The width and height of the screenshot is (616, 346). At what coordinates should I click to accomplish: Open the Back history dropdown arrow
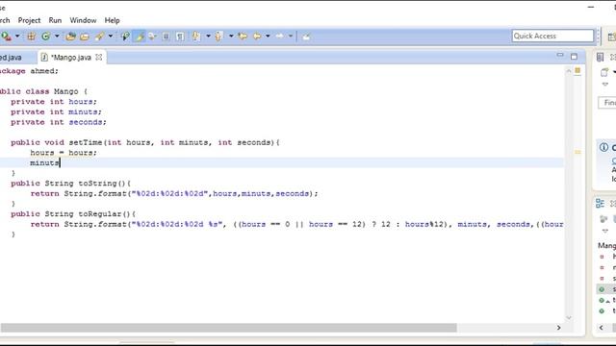[x=268, y=37]
